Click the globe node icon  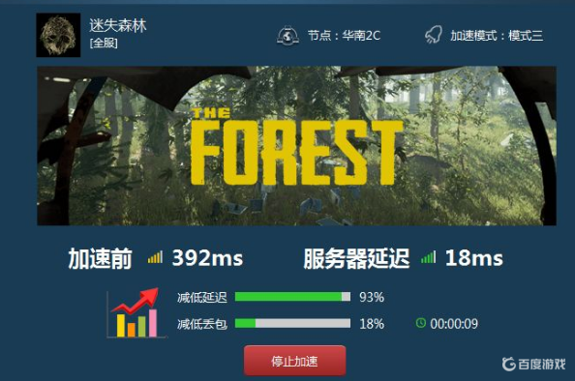[x=287, y=36]
